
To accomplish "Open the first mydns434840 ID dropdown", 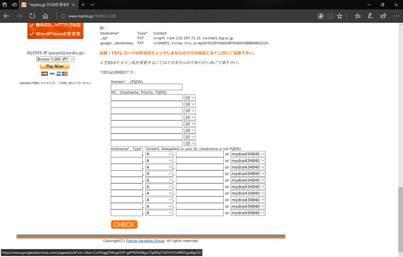I will pyautogui.click(x=248, y=154).
